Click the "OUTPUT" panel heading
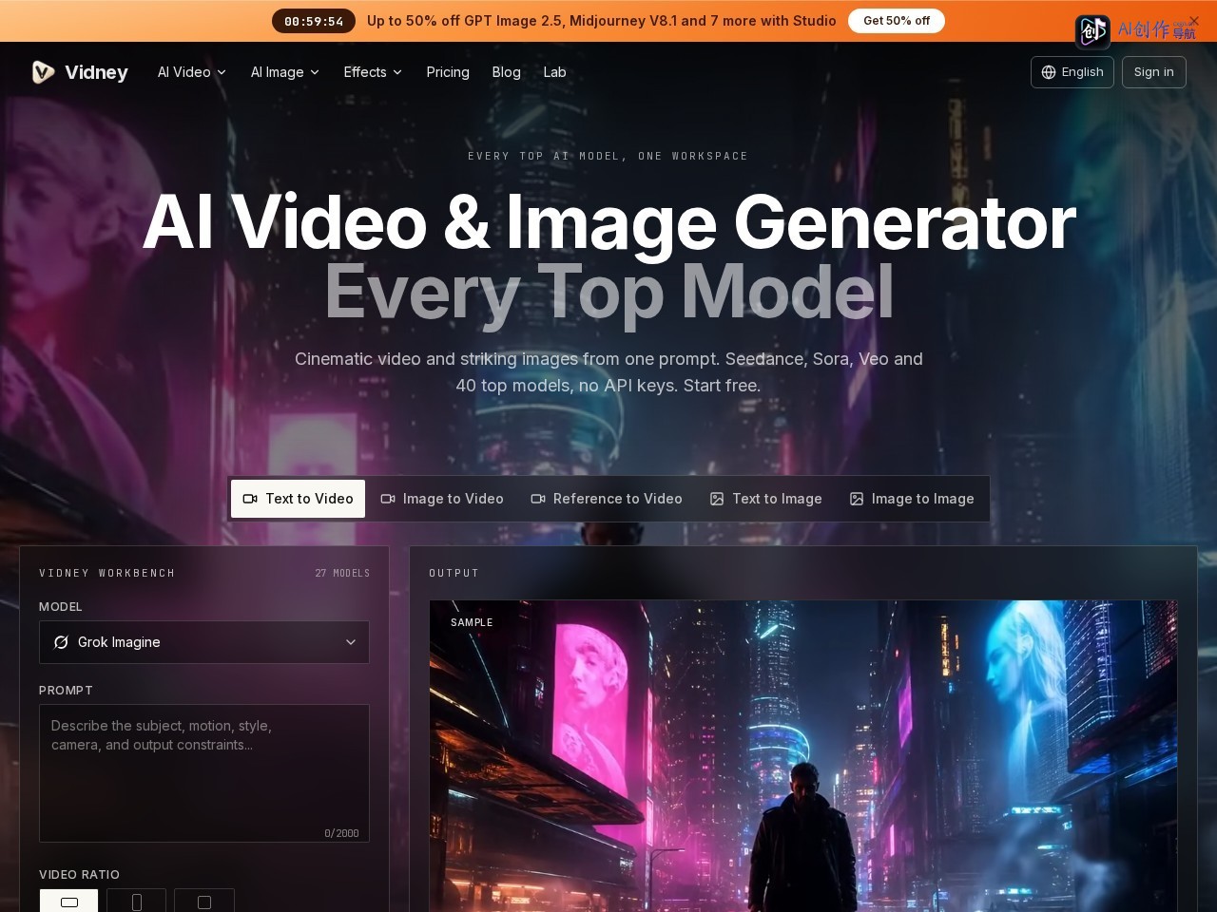The height and width of the screenshot is (912, 1217). (454, 573)
